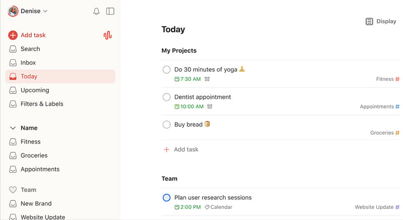
Task: Check off the Dentist appointment task
Action: tap(167, 97)
